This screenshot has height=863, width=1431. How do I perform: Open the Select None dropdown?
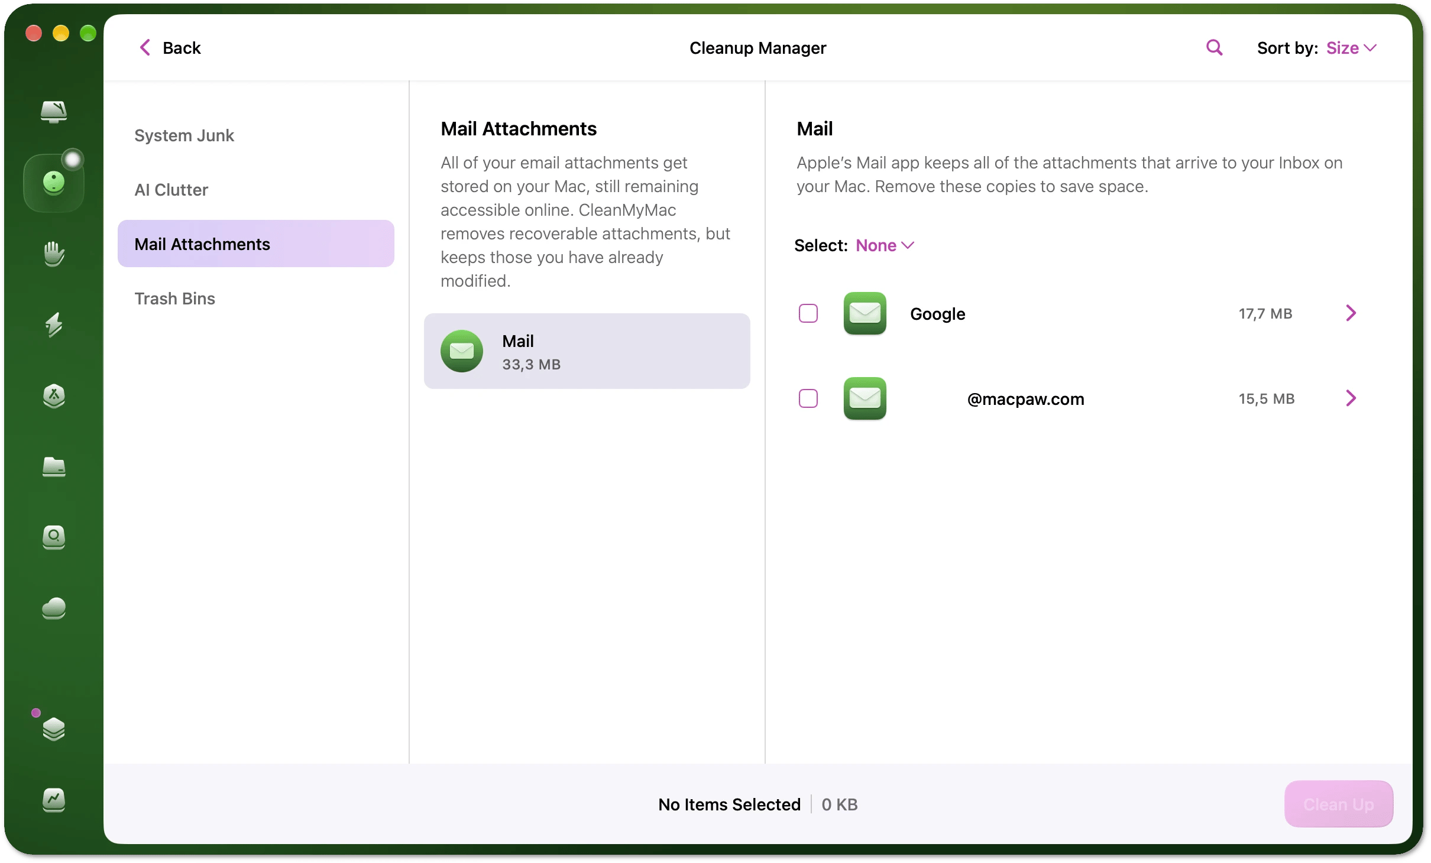click(x=885, y=245)
